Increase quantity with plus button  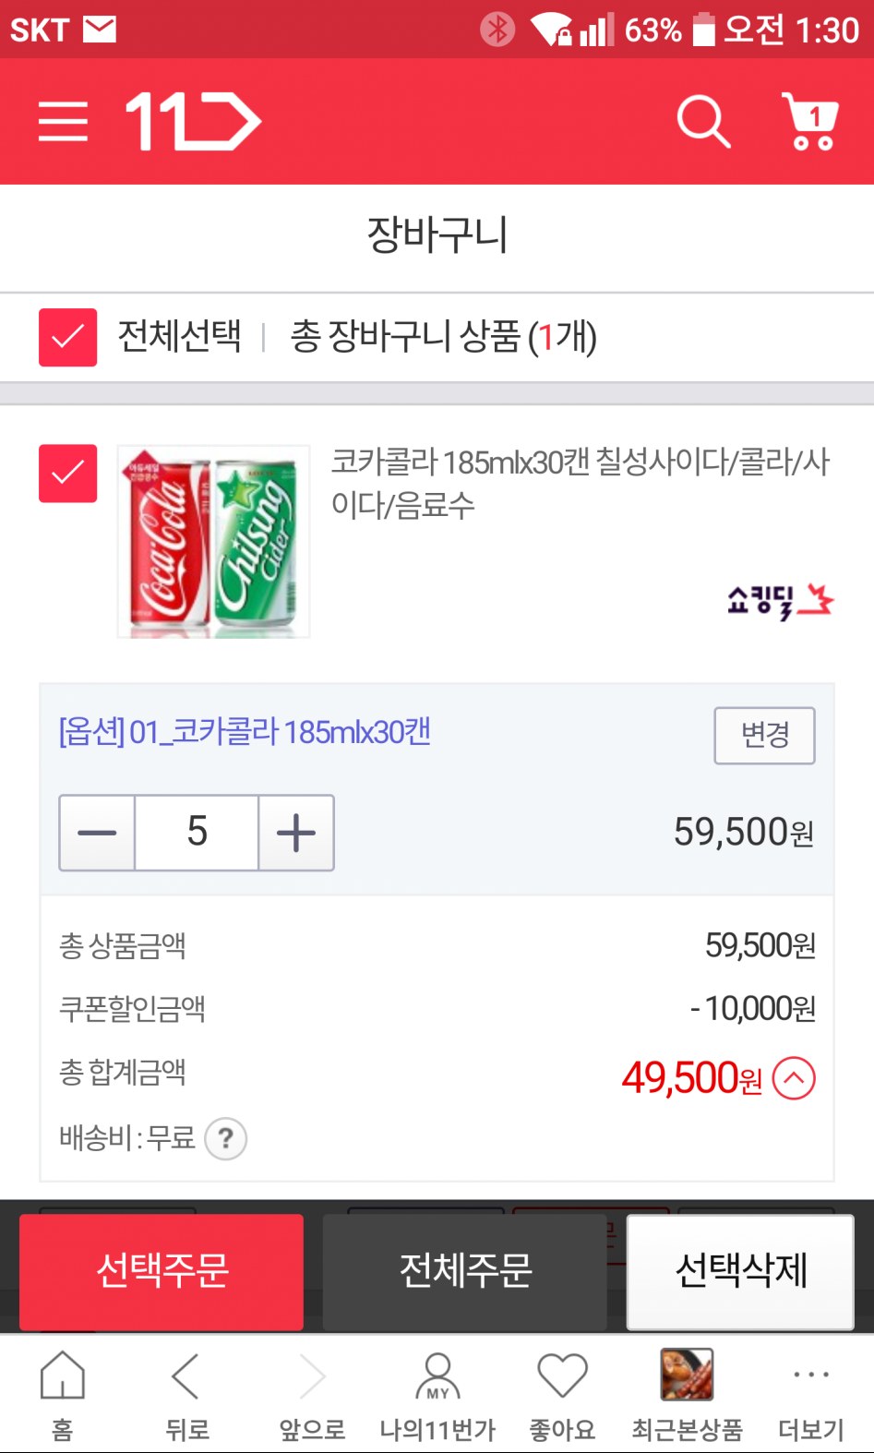(296, 833)
